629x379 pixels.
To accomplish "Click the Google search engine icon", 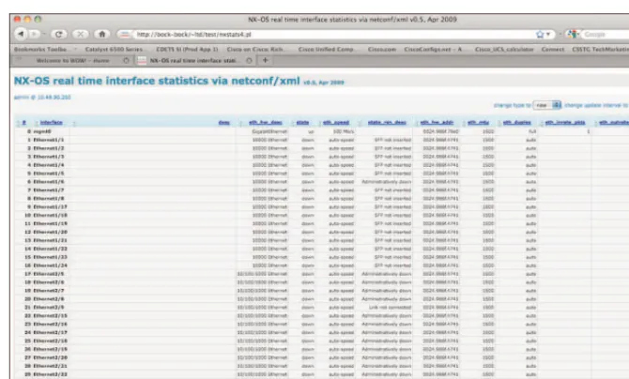I will [571, 35].
